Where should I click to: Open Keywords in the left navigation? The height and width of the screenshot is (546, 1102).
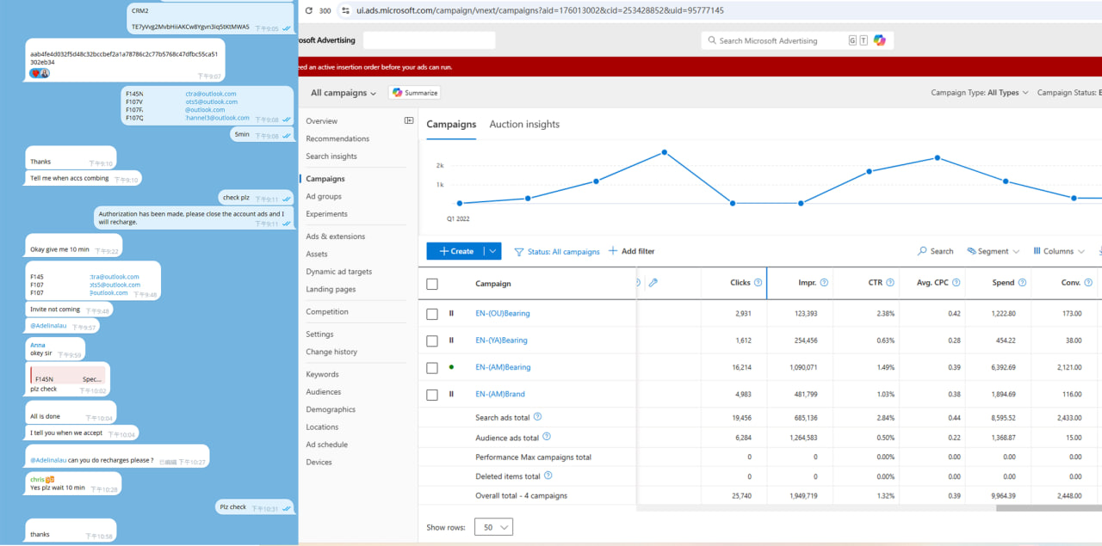[x=322, y=375]
